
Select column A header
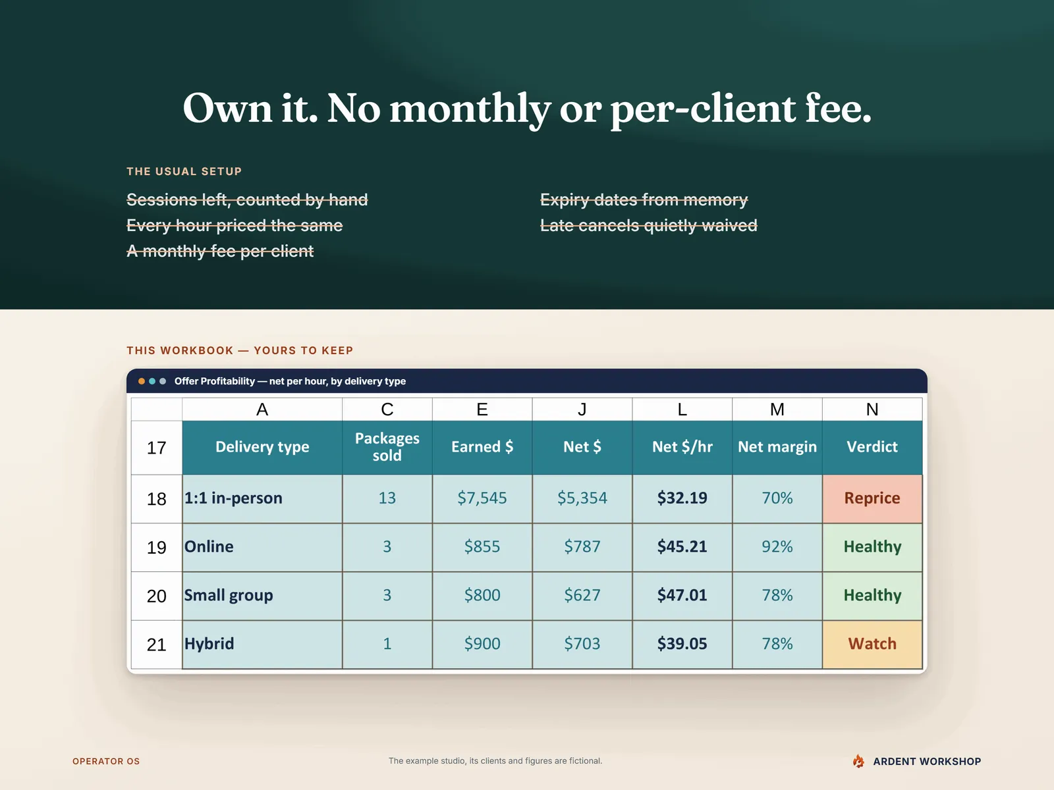[x=262, y=409]
